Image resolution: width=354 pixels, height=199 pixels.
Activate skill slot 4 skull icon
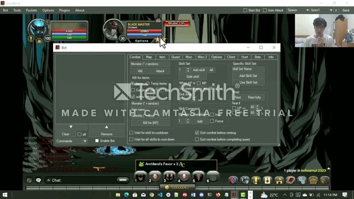[184, 177]
